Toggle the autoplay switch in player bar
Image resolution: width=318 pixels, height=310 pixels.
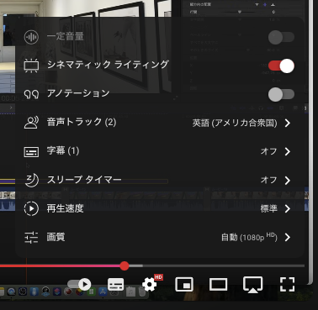click(x=79, y=285)
